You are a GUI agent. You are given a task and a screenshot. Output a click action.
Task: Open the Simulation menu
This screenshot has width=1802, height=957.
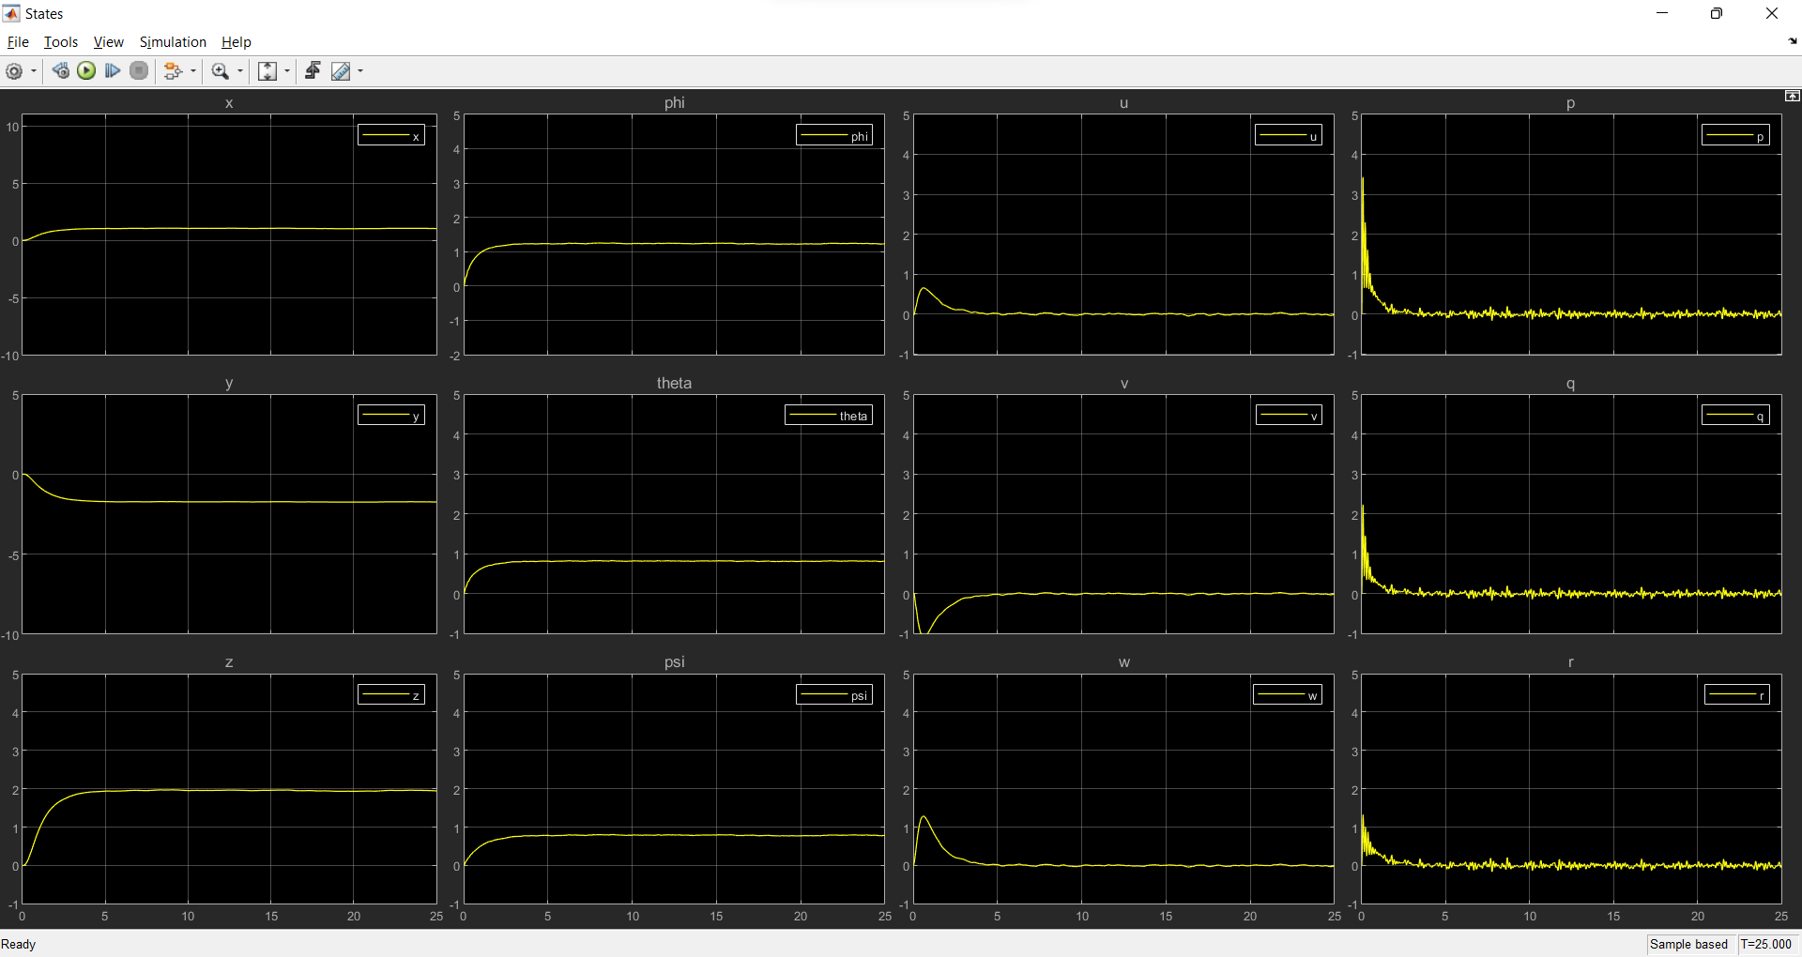click(173, 42)
